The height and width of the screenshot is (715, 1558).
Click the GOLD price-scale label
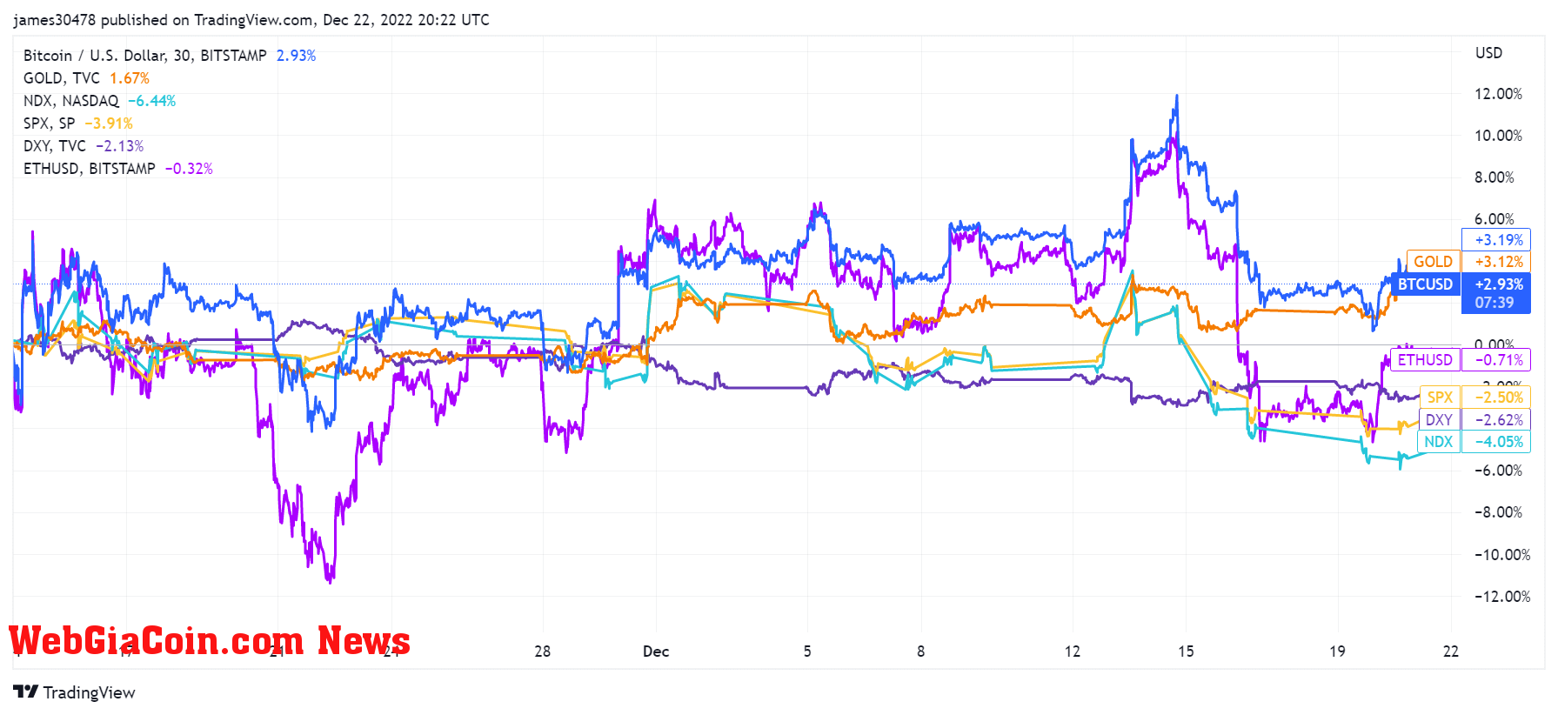click(x=1433, y=262)
